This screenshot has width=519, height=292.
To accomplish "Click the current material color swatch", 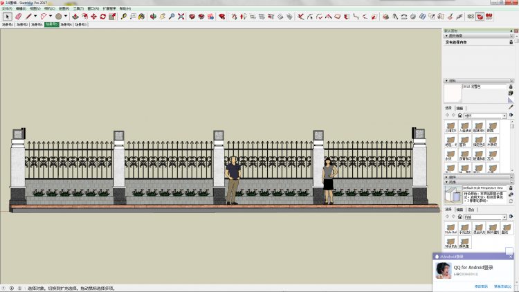I will click(x=453, y=93).
